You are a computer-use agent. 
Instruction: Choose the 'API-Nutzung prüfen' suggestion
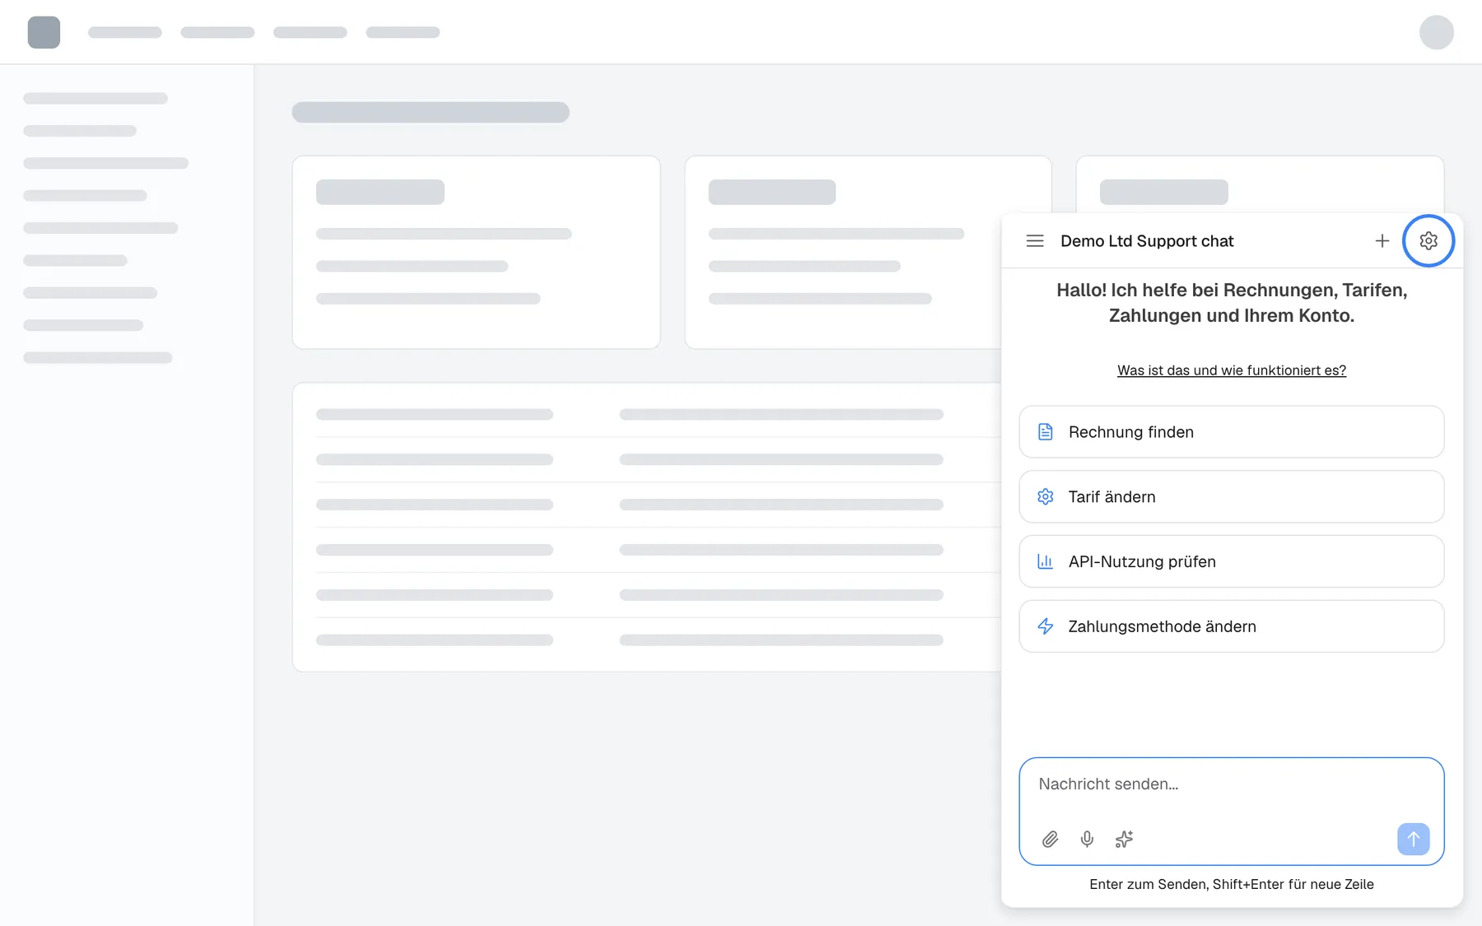point(1232,561)
